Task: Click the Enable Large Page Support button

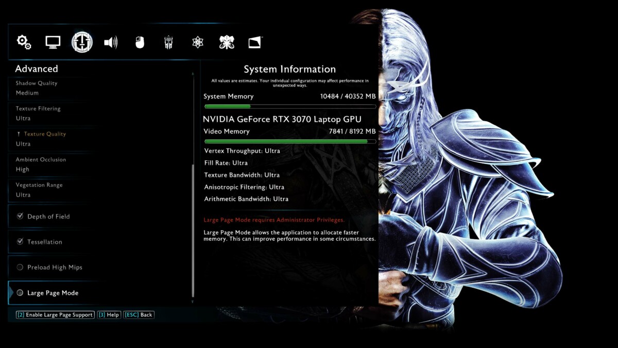Action: (x=55, y=314)
